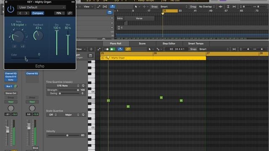Select the Mighty Organ region header
The height and width of the screenshot is (151, 269).
click(153, 58)
